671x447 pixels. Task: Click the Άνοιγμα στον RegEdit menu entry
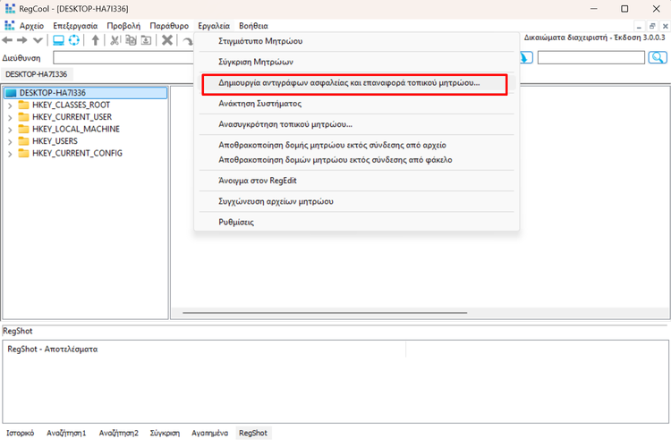pos(258,181)
